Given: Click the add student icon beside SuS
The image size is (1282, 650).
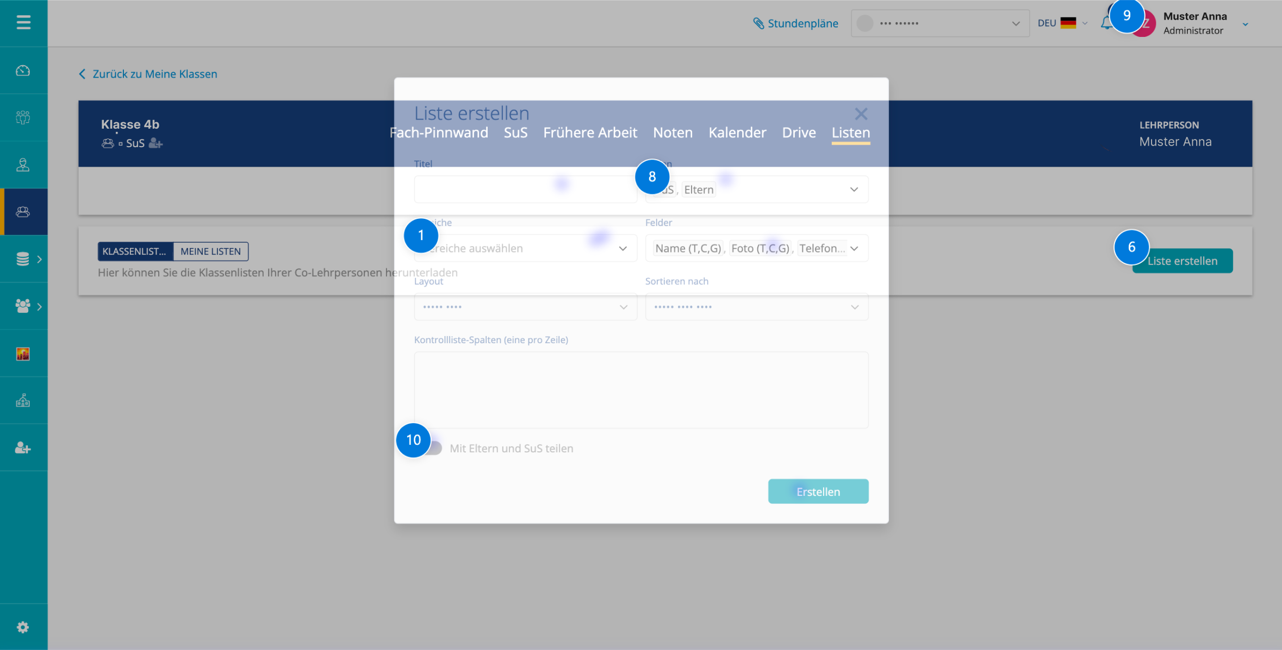Looking at the screenshot, I should [x=156, y=143].
